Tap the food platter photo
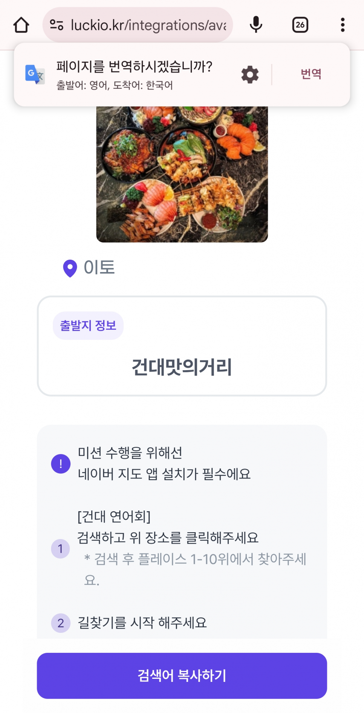The height and width of the screenshot is (713, 364). point(182,174)
